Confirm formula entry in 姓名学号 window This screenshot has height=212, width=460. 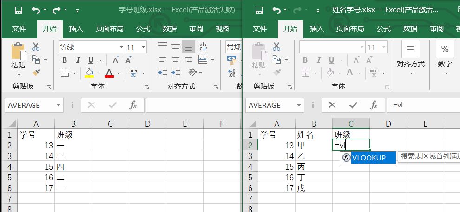click(353, 105)
